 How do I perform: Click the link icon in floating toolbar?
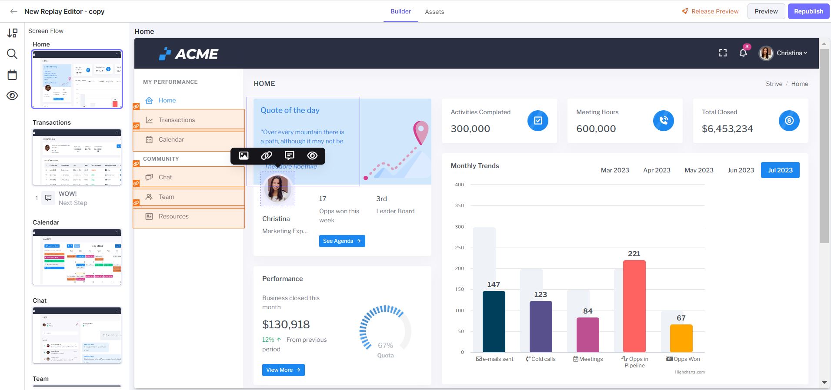(267, 155)
